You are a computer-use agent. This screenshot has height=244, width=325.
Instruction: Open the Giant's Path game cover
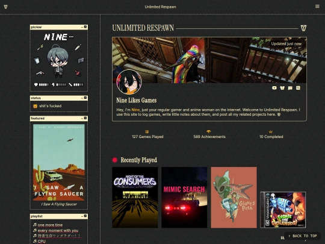click(x=234, y=198)
